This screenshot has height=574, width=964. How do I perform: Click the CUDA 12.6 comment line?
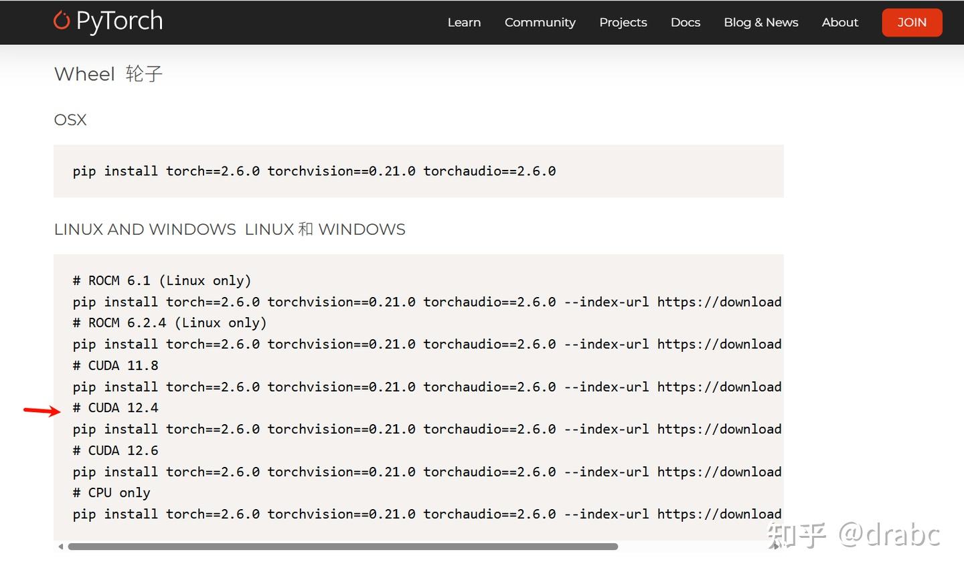coord(116,450)
